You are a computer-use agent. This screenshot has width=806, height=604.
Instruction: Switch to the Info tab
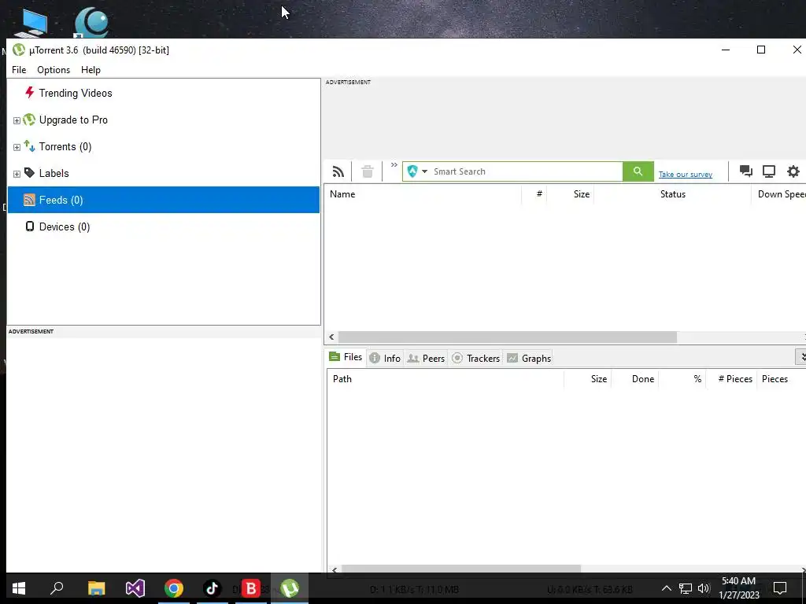[x=385, y=359]
